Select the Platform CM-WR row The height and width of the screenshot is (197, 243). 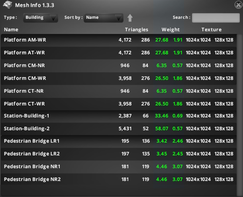[x=119, y=78]
